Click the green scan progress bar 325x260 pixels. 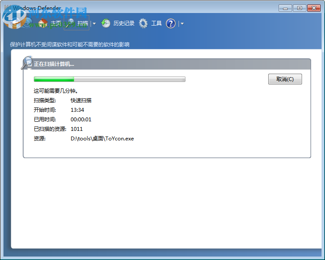(x=110, y=79)
